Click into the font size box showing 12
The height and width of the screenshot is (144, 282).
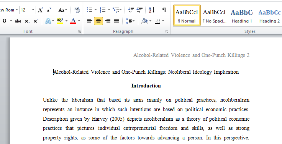[26, 10]
